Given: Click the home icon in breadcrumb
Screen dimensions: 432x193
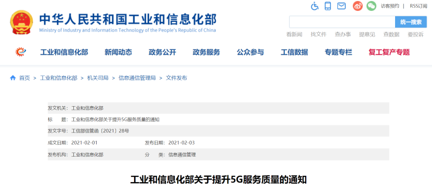Looking at the screenshot, I should pyautogui.click(x=12, y=78).
